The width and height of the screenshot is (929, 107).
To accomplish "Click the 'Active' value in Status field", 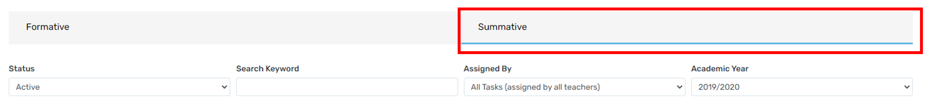I will pos(28,87).
